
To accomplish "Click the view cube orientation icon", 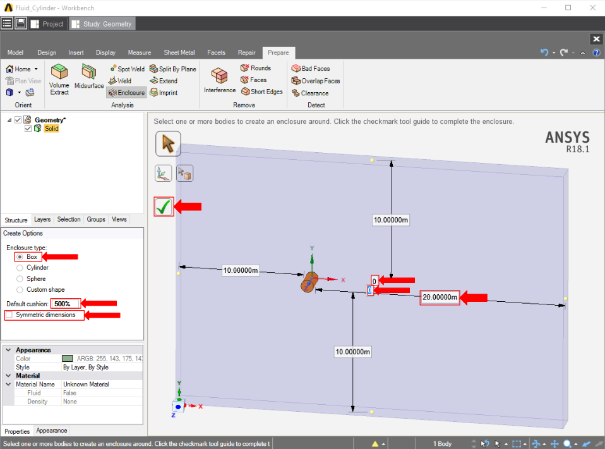I will pyautogui.click(x=9, y=92).
